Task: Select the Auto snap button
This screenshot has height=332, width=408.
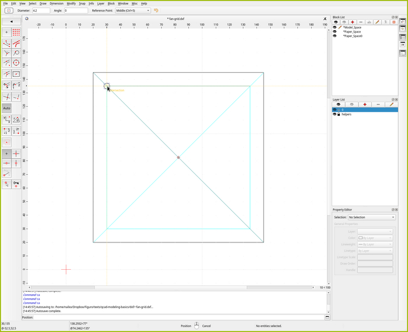Action: [x=6, y=108]
